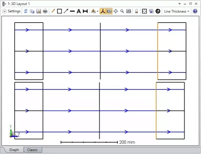
Task: Click the Save image icon
Action: pyautogui.click(x=39, y=11)
